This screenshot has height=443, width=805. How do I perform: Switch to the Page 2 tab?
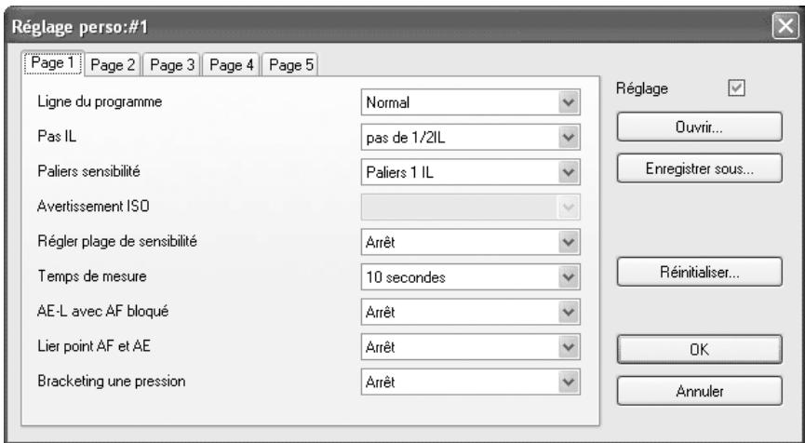point(113,65)
